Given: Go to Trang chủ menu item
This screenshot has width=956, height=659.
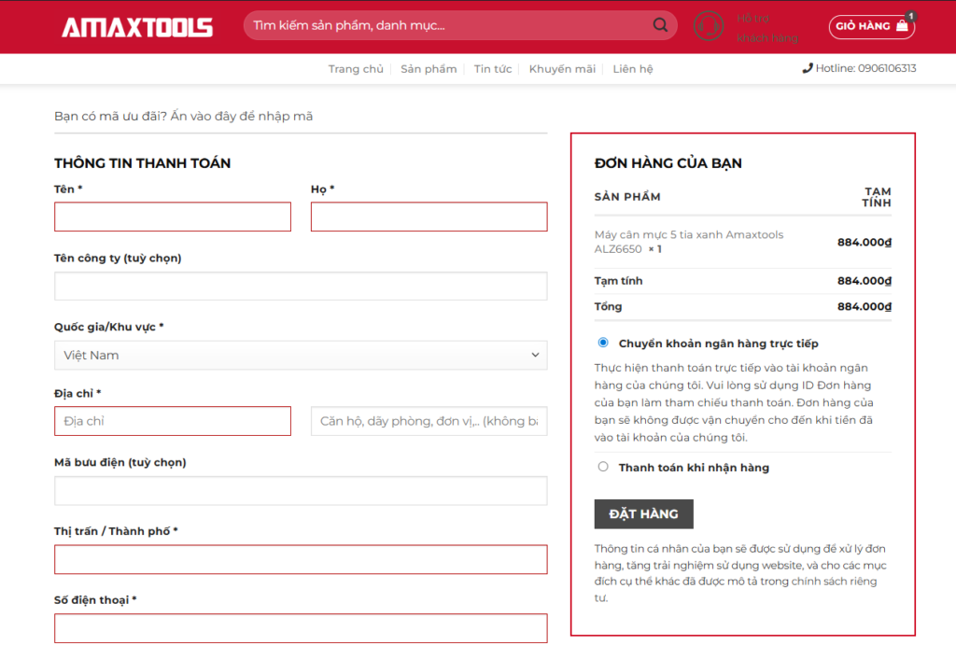Looking at the screenshot, I should tap(356, 69).
